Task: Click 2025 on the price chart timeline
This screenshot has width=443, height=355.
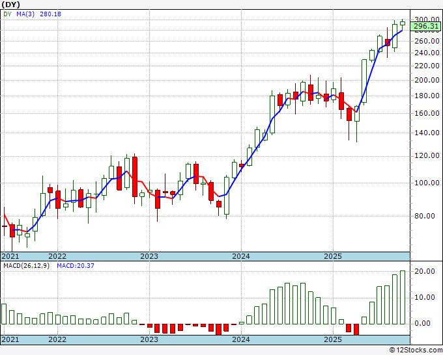Action: 333,256
